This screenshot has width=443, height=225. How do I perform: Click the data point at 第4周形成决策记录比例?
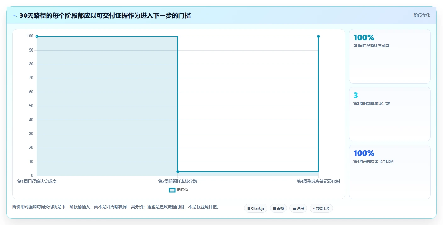pos(318,36)
